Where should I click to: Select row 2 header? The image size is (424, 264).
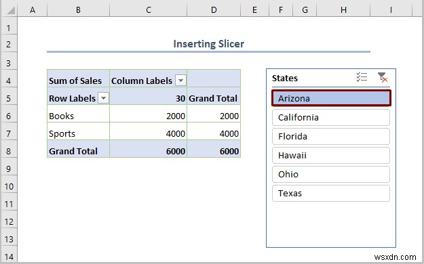[9, 44]
